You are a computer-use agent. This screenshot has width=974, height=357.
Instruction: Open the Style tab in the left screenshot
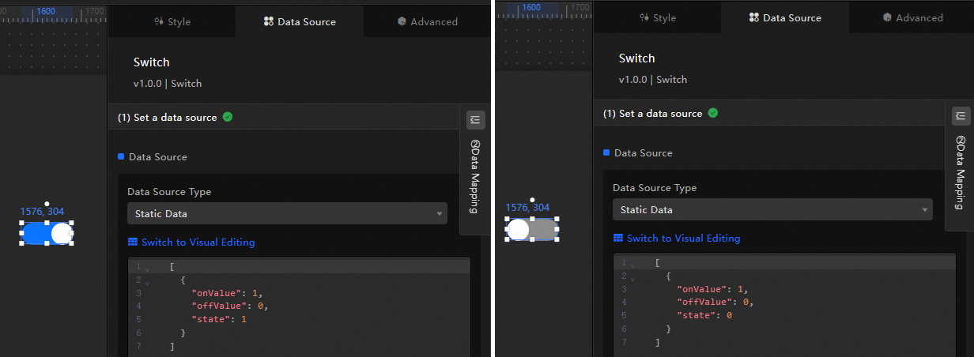point(172,21)
